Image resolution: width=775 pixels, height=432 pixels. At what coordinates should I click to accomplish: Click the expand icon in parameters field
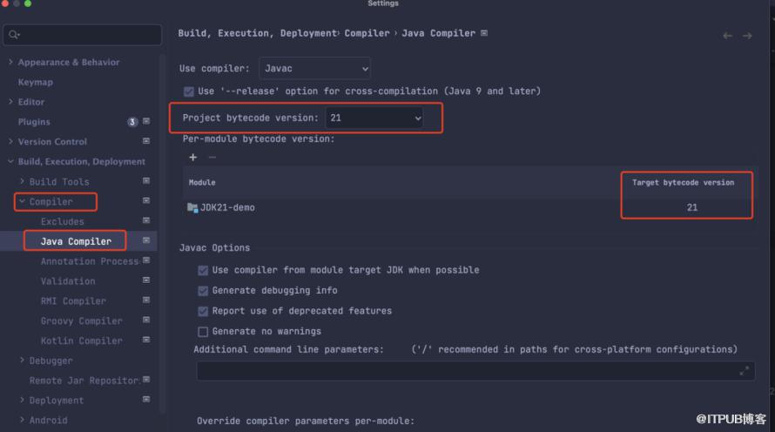(x=744, y=371)
